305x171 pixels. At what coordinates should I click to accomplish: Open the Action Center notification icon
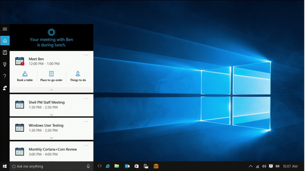[271, 166]
